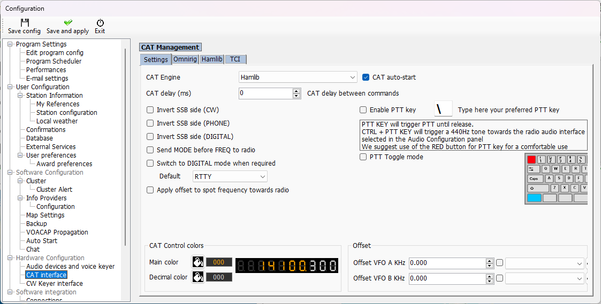Image resolution: width=601 pixels, height=304 pixels.
Task: Click Save and apply checkmark icon
Action: [x=68, y=22]
